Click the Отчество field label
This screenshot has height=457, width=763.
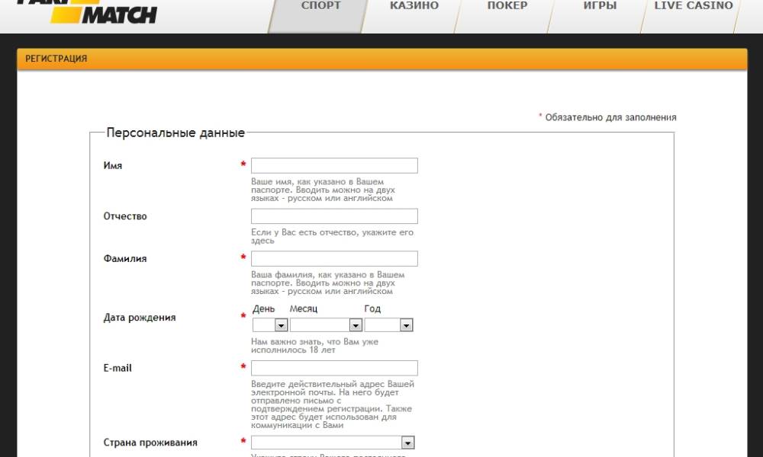(x=124, y=216)
